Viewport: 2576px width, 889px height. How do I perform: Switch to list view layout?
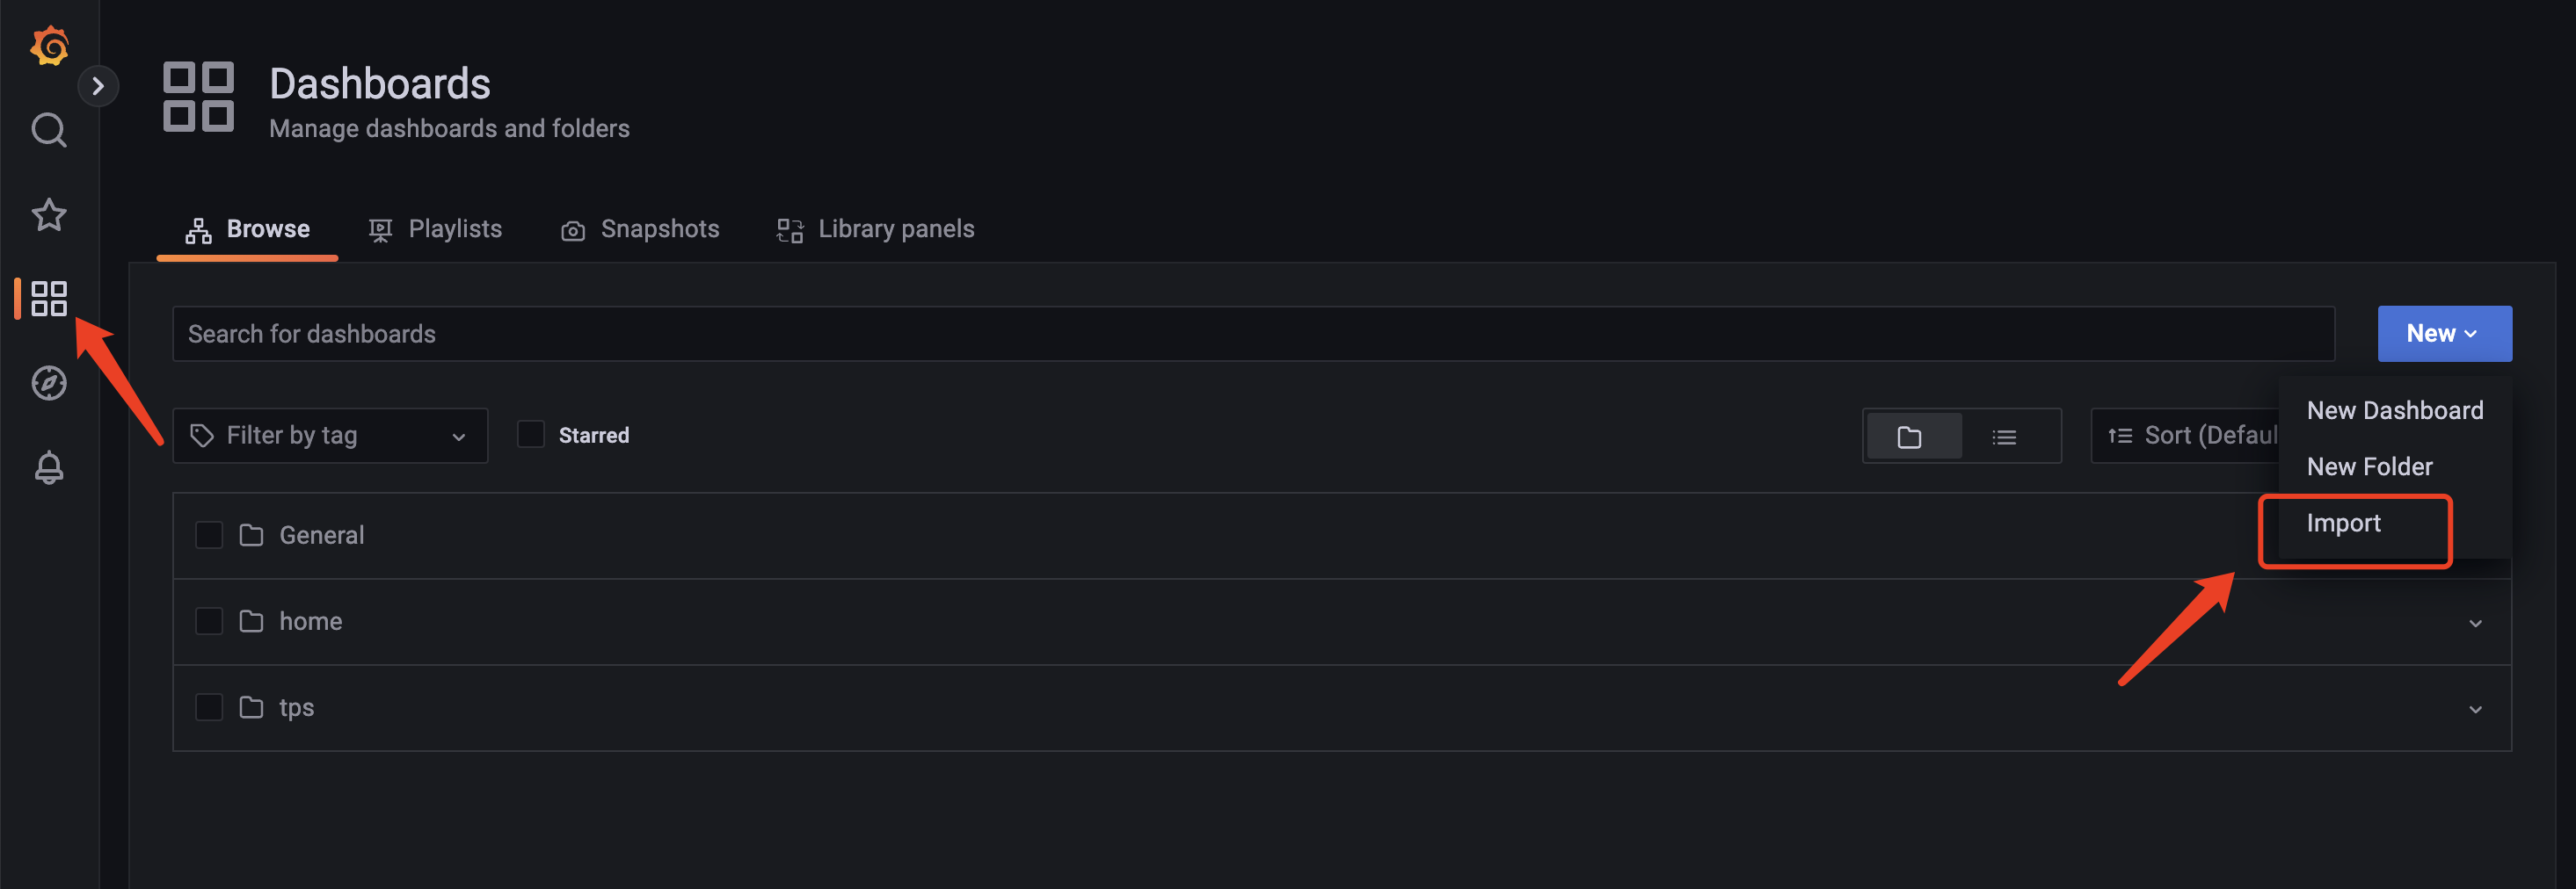tap(2004, 437)
